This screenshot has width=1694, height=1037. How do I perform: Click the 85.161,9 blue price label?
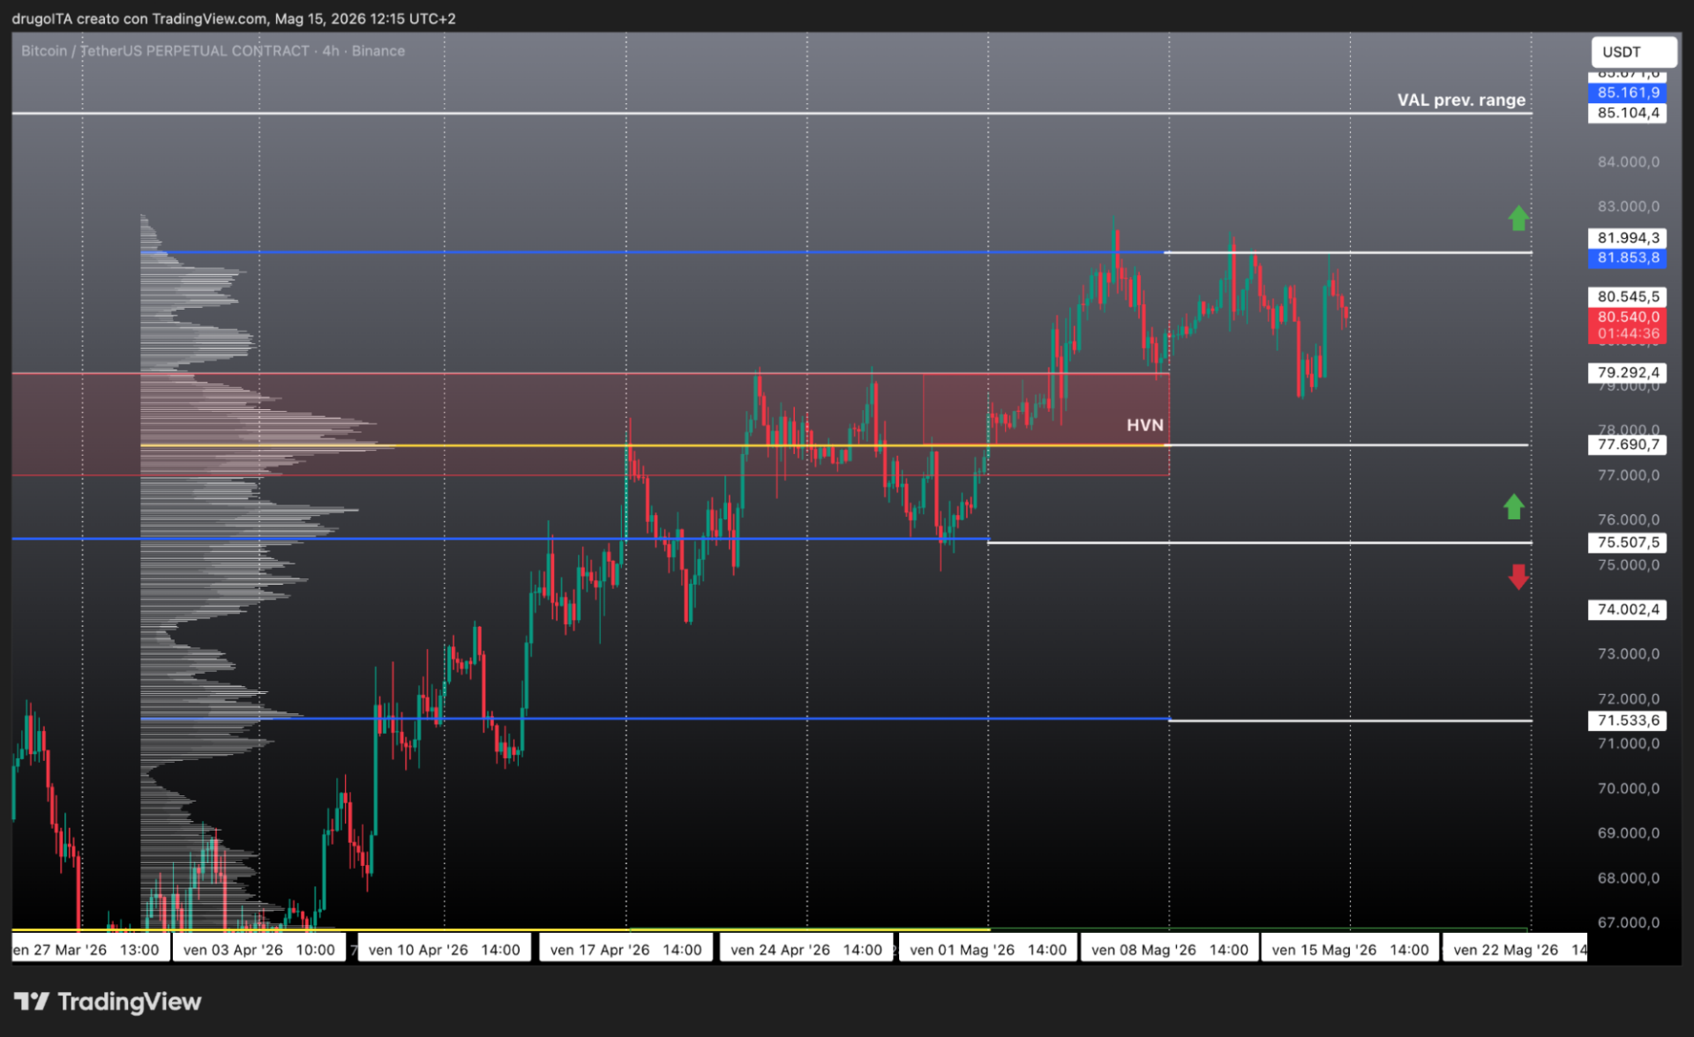1627,93
